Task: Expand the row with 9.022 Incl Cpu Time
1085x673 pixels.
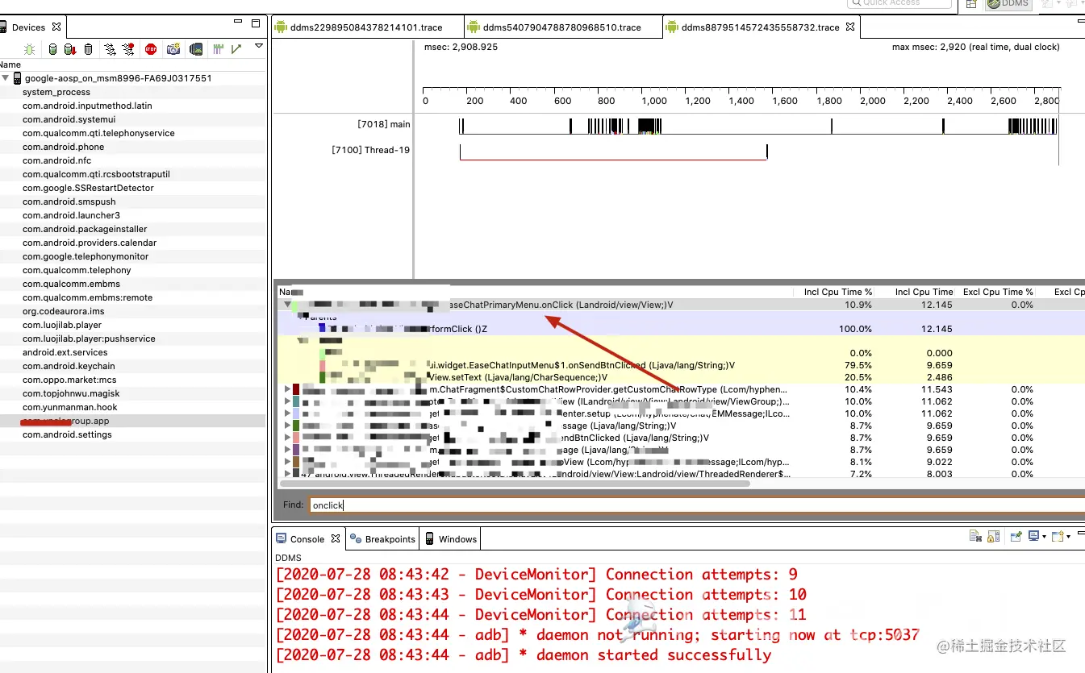Action: tap(287, 462)
